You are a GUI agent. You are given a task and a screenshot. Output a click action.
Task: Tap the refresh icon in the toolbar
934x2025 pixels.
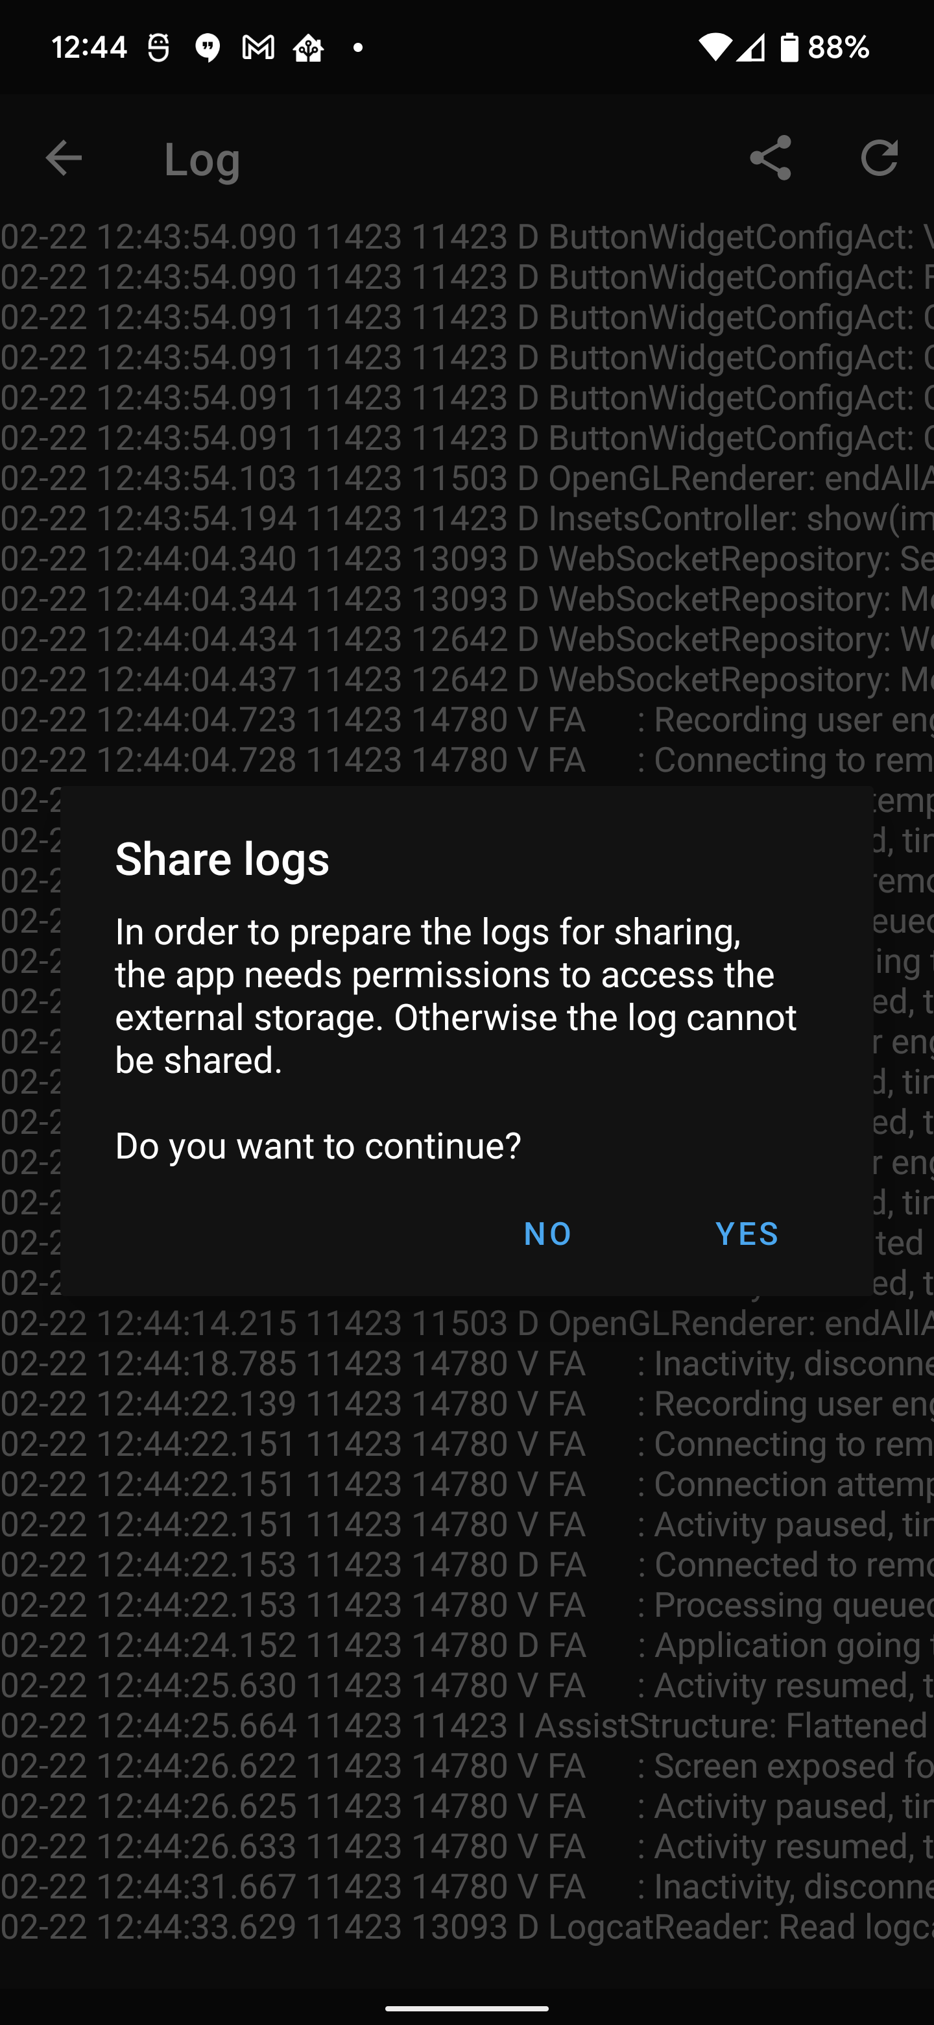click(x=879, y=158)
